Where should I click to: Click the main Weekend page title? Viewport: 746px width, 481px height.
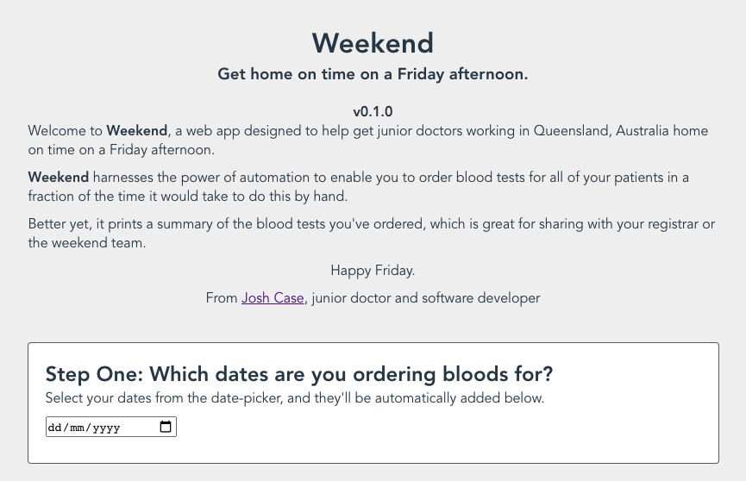373,43
